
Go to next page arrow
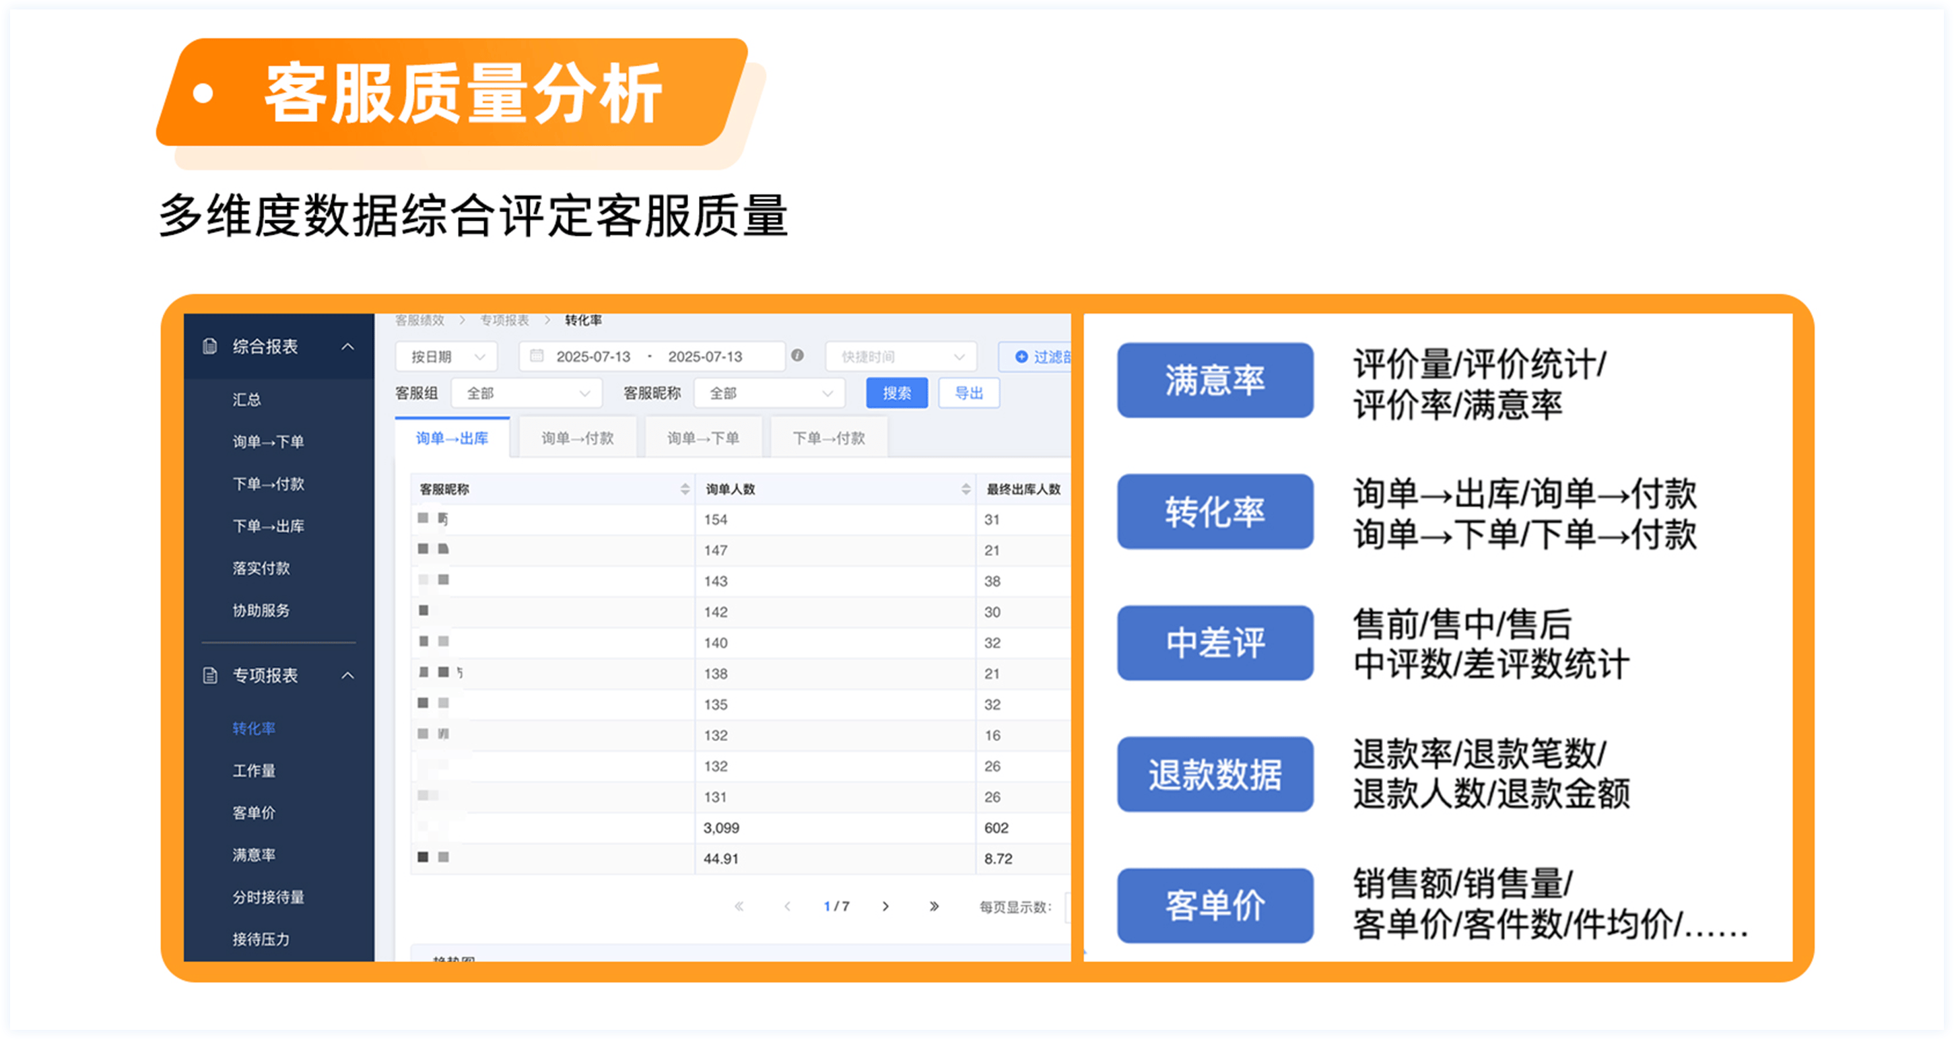pyautogui.click(x=885, y=906)
